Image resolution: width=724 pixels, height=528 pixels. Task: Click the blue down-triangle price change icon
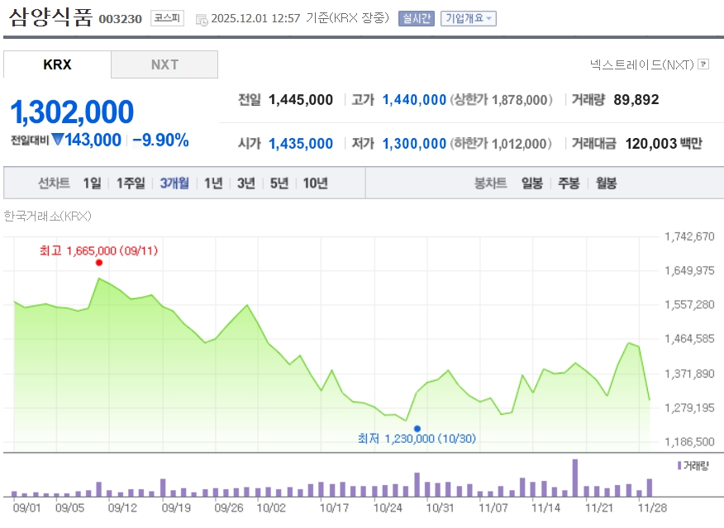[58, 140]
